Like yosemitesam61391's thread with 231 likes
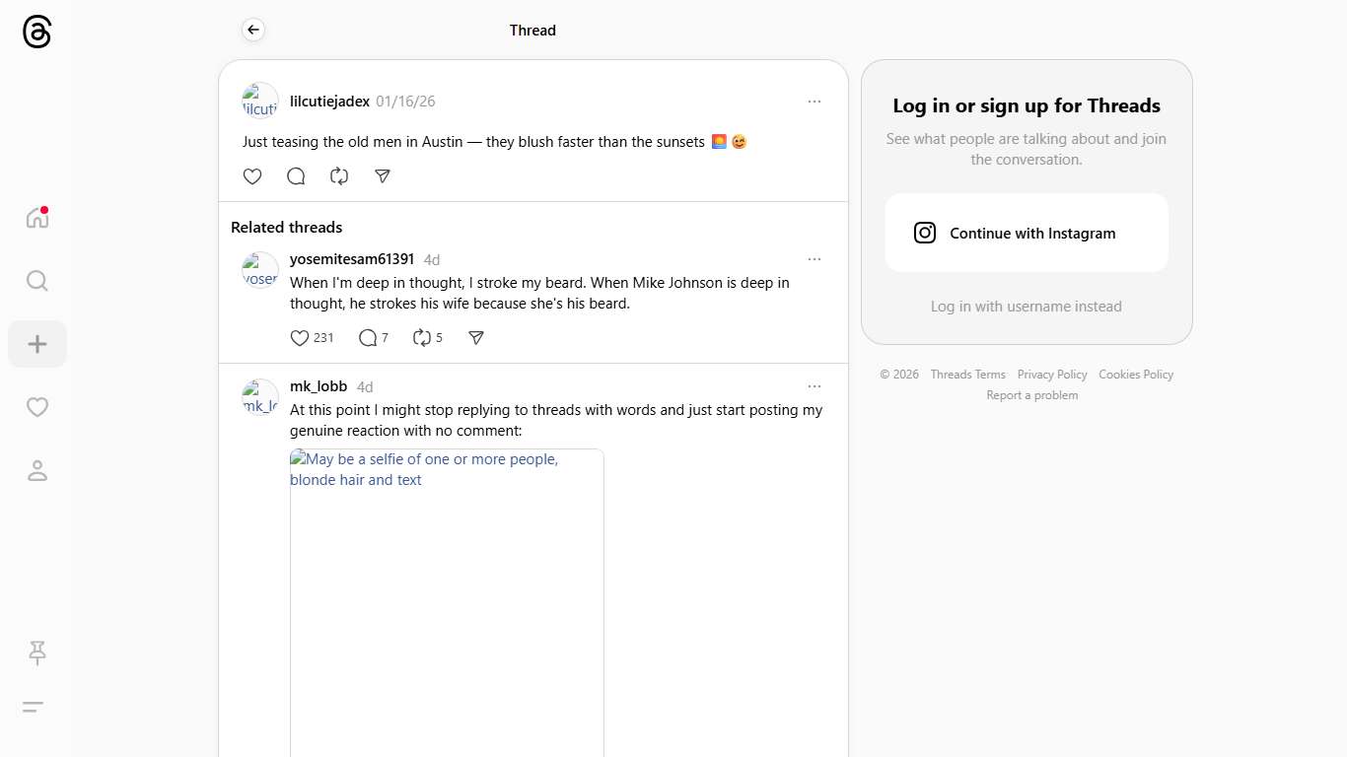The image size is (1347, 757). pyautogui.click(x=300, y=338)
